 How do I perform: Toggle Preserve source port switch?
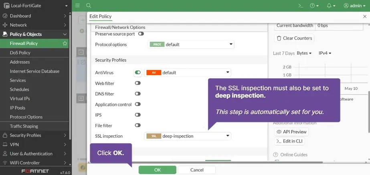[x=141, y=34]
